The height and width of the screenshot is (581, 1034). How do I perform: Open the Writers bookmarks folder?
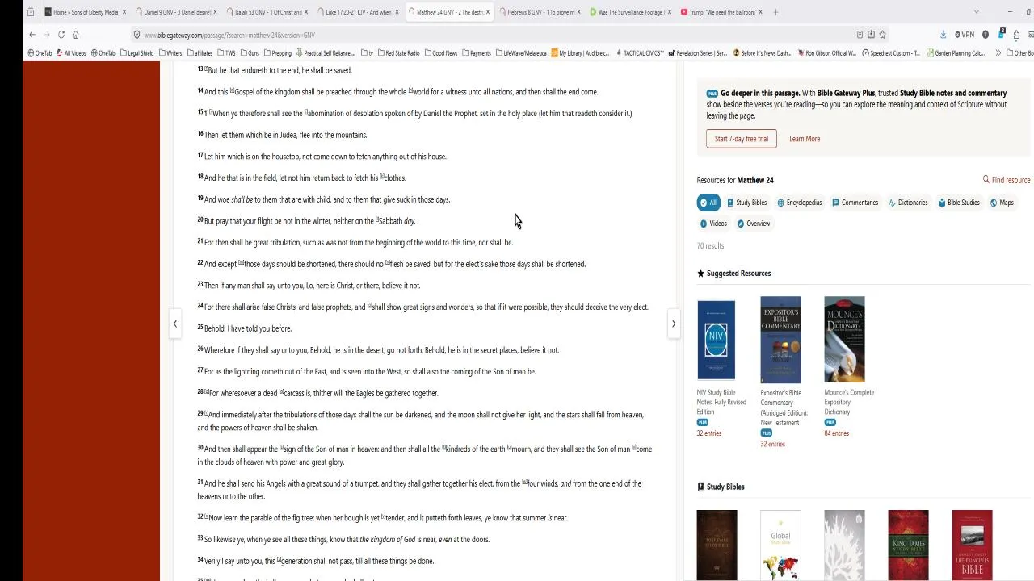coord(170,53)
